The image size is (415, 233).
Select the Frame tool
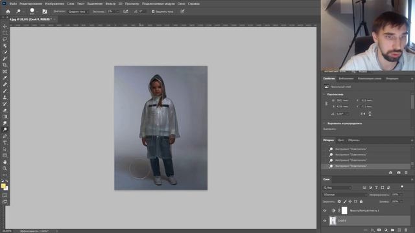coord(5,72)
